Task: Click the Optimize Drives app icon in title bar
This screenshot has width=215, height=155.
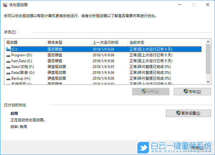Action: tap(5, 5)
